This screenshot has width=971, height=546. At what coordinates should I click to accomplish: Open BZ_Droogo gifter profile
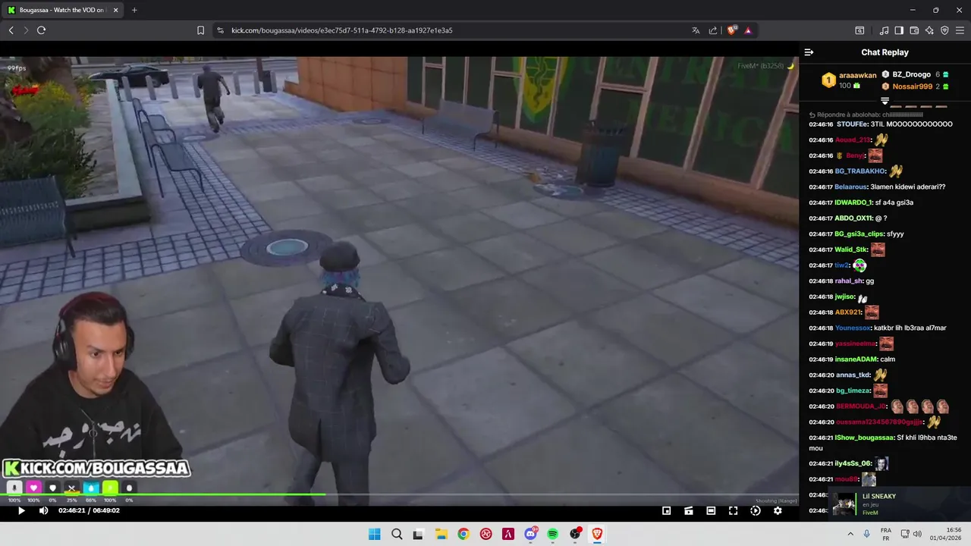tap(912, 74)
